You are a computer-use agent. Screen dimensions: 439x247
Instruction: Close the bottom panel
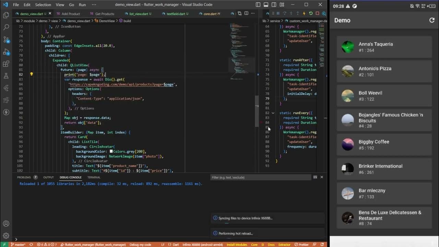[x=322, y=177]
